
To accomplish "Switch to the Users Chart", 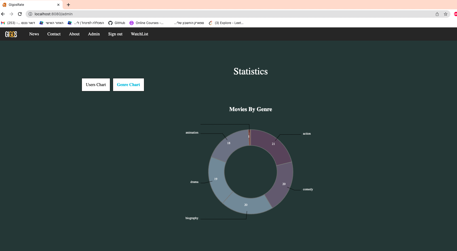I will coord(96,85).
